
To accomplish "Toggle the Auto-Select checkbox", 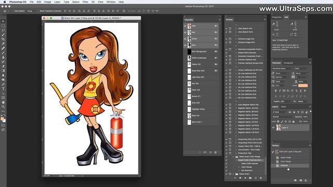I will point(12,11).
